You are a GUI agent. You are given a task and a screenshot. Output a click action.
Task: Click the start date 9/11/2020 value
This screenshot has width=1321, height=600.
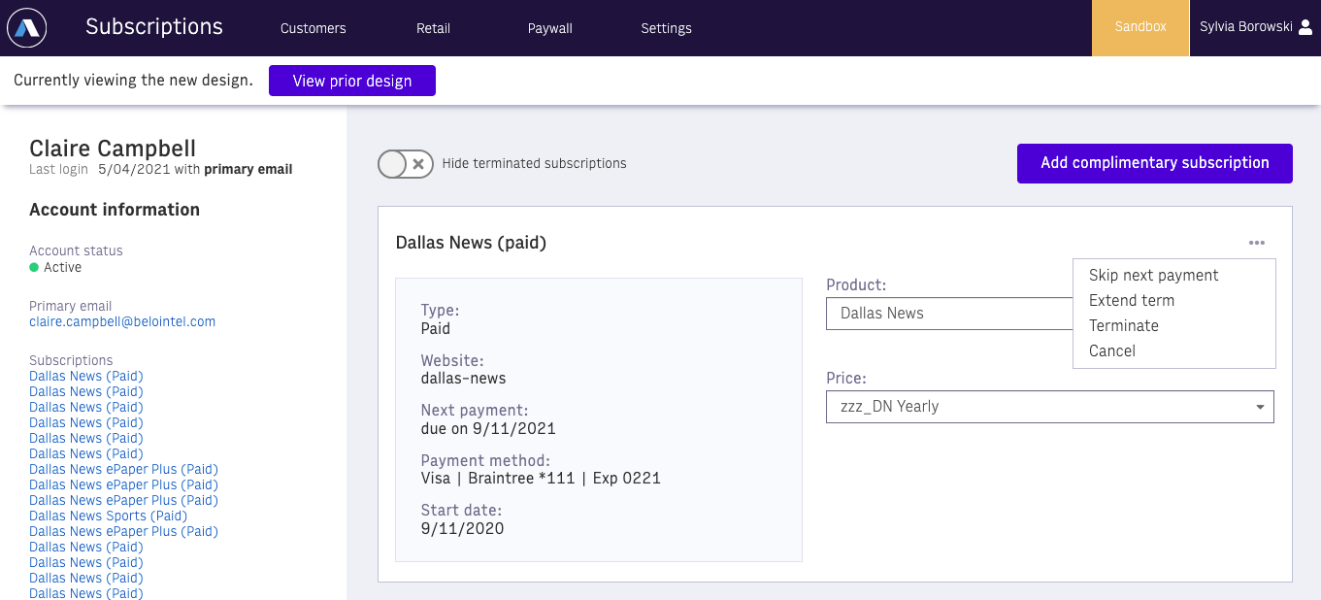coord(462,529)
